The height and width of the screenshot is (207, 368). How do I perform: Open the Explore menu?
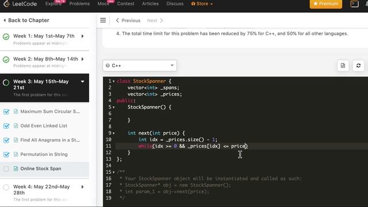tap(53, 4)
